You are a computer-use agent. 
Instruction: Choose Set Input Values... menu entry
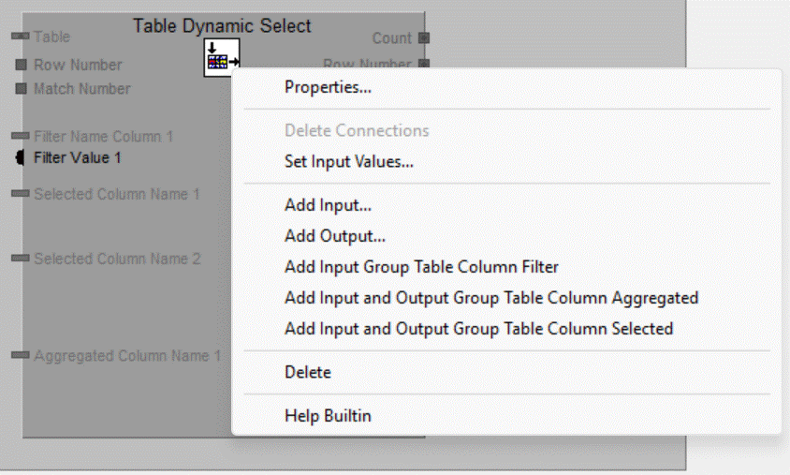click(x=348, y=161)
